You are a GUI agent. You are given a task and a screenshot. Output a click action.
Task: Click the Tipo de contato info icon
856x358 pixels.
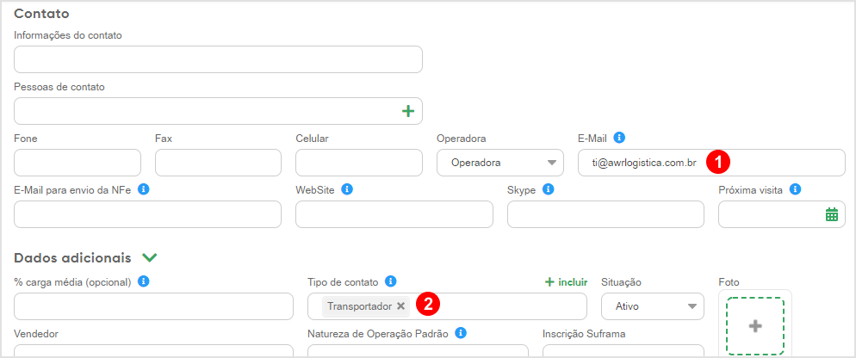point(390,281)
